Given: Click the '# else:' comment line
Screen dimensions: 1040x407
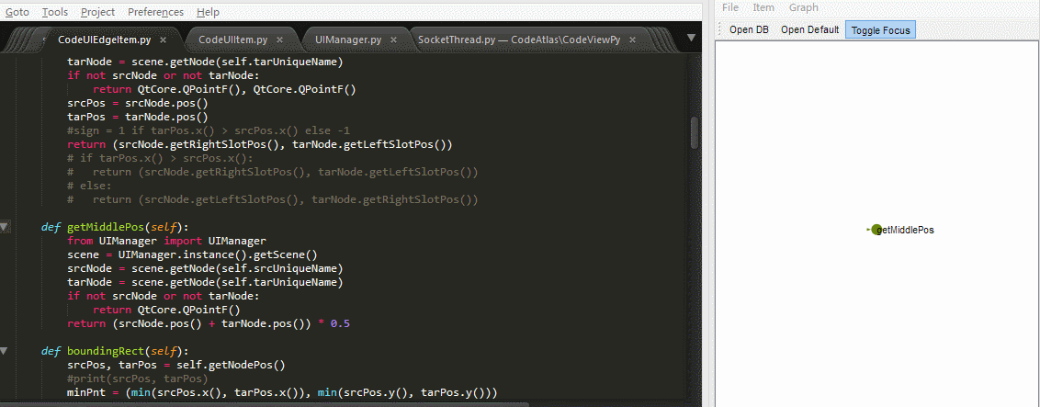Looking at the screenshot, I should [x=89, y=186].
